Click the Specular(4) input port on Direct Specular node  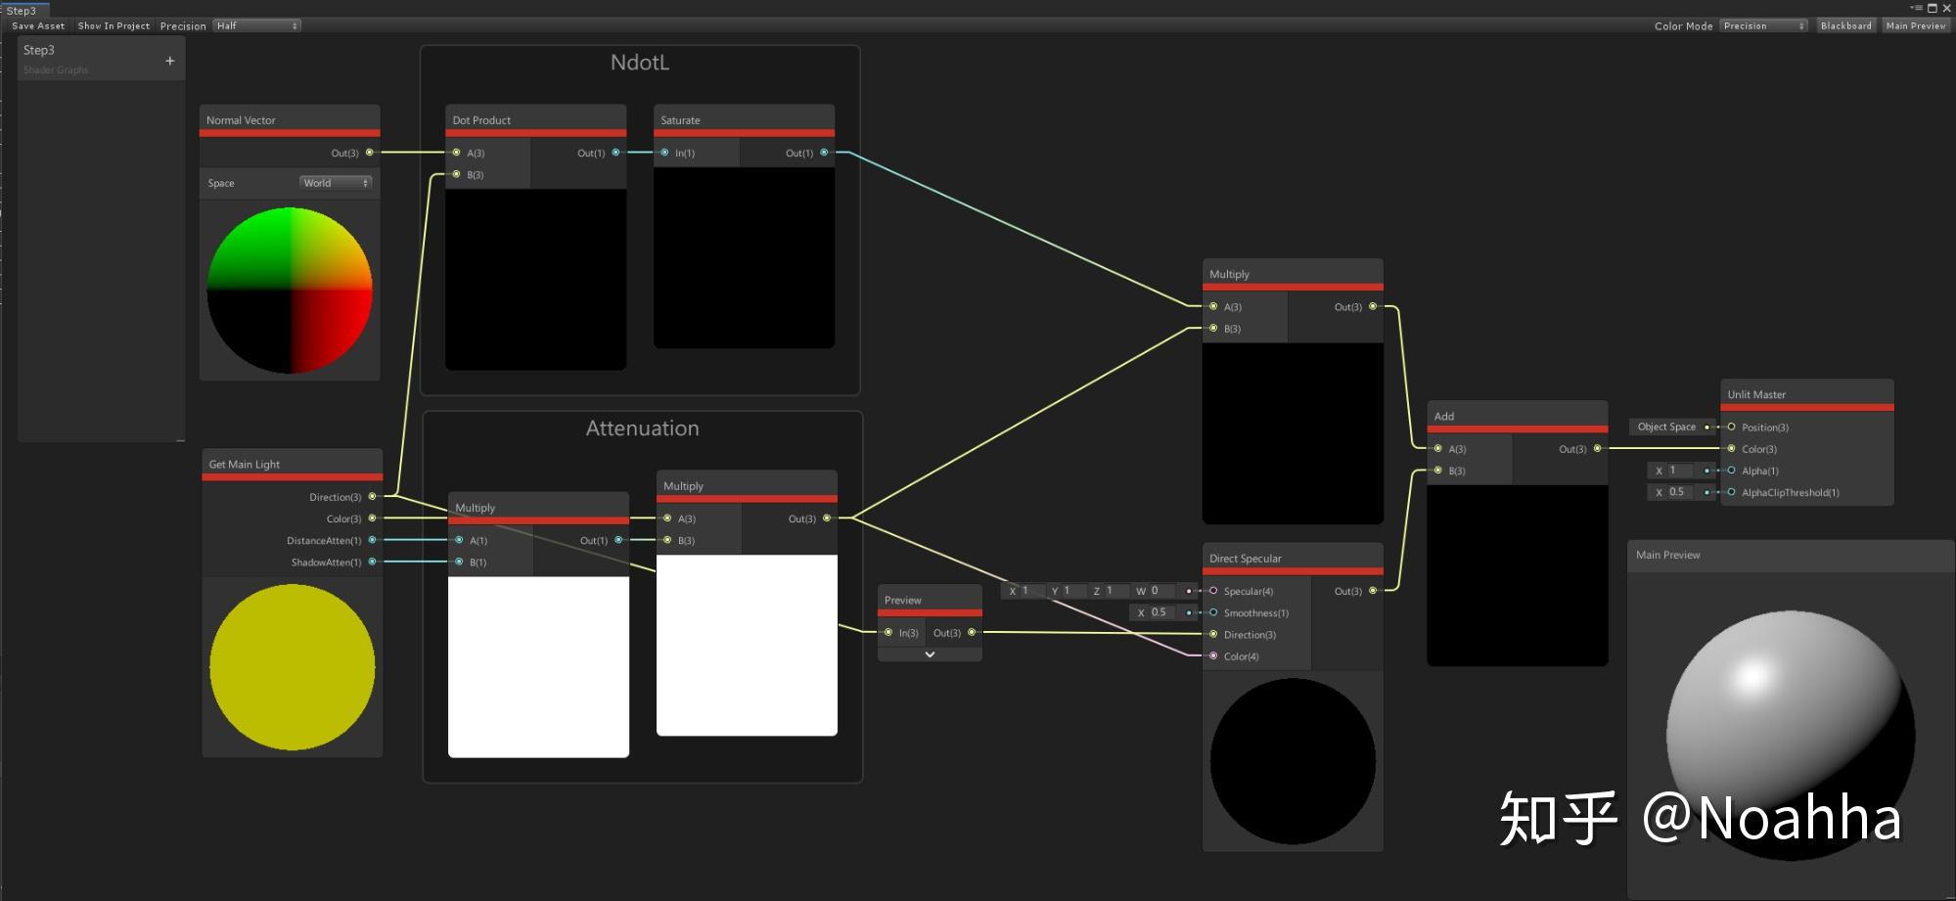[x=1213, y=591]
